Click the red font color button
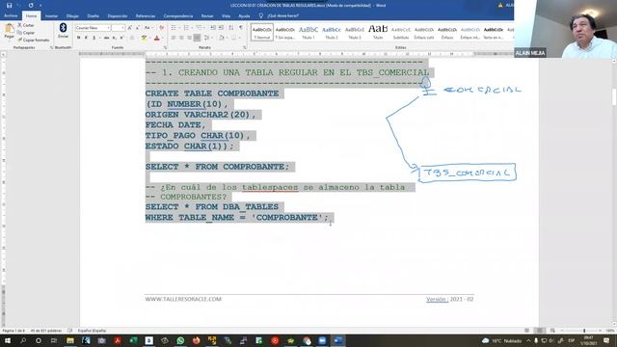The height and width of the screenshot is (347, 617). 156,39
